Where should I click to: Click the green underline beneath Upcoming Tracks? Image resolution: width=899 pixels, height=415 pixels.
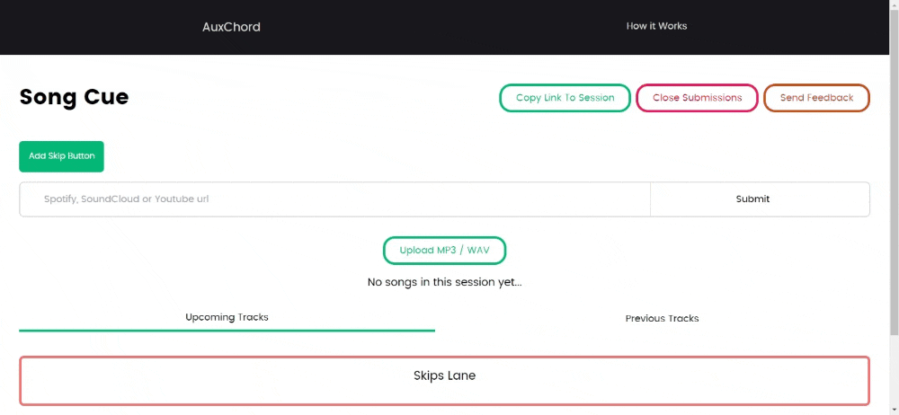227,331
